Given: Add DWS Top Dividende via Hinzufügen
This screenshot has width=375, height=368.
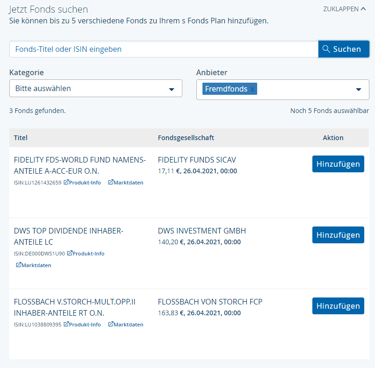Looking at the screenshot, I should pos(338,235).
